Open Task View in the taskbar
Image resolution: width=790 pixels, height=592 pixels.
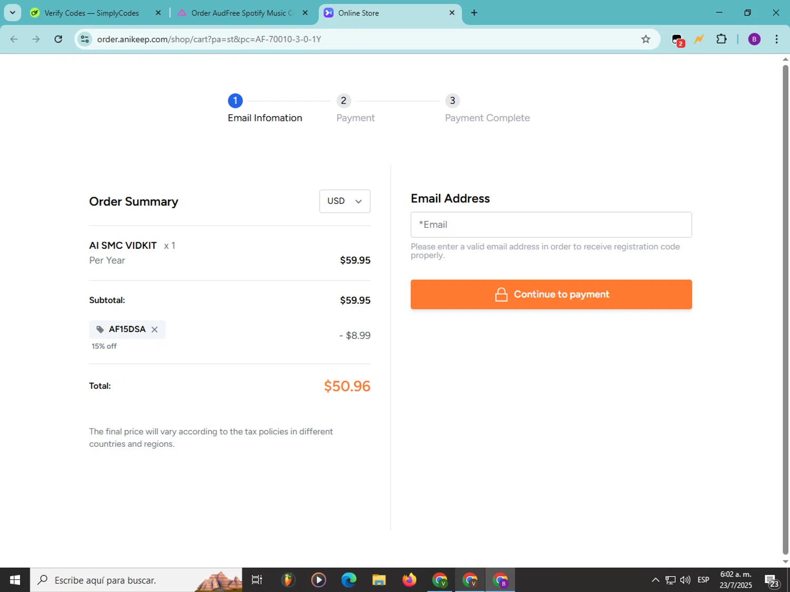[257, 580]
